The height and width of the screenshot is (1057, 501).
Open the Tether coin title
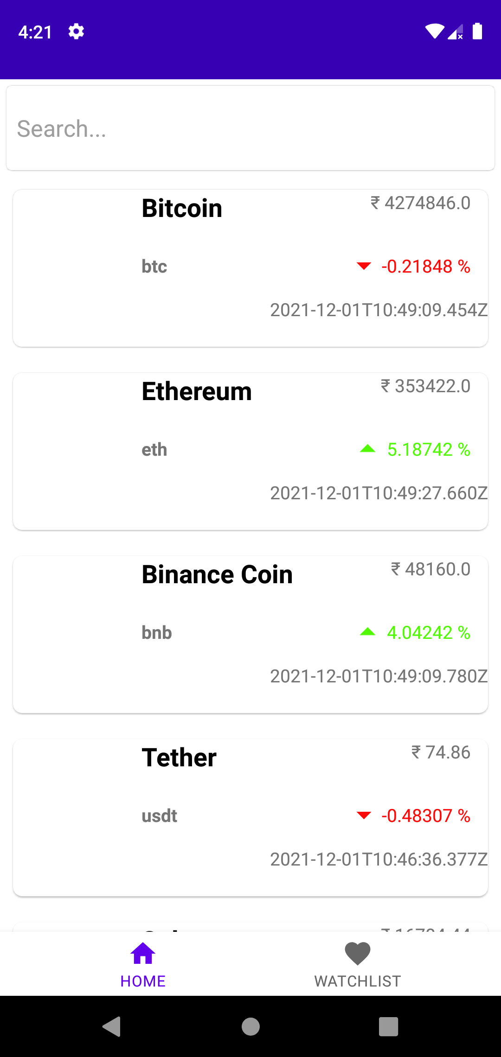[x=179, y=758]
